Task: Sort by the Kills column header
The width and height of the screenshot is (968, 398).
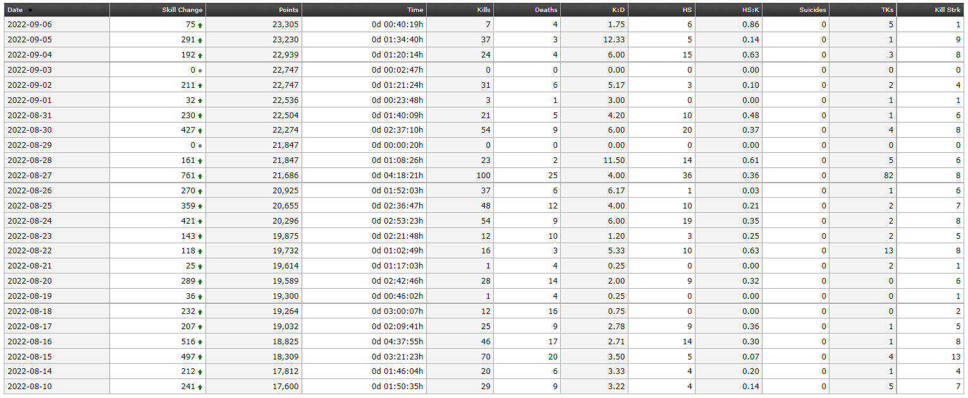Action: tap(484, 10)
